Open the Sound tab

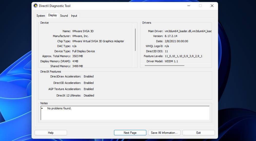point(64,16)
